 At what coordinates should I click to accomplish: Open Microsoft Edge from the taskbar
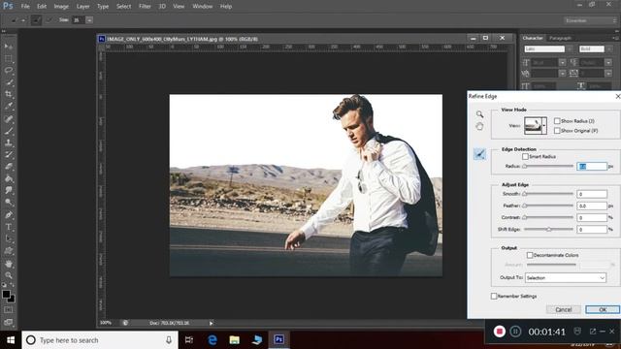212,340
